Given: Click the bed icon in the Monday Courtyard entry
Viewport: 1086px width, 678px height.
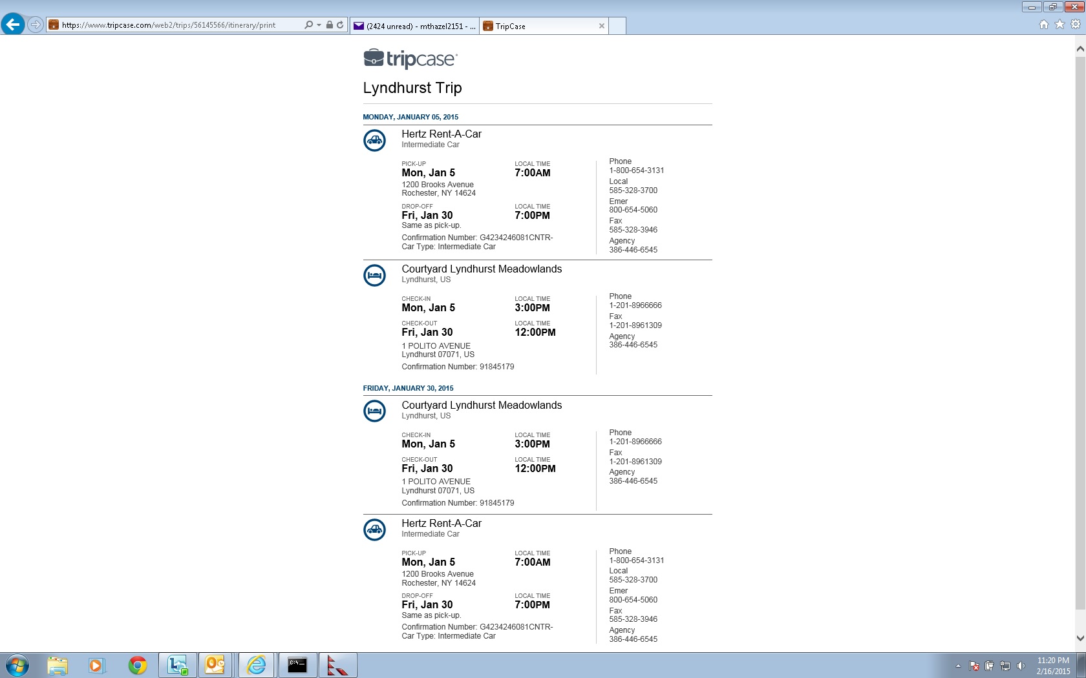Looking at the screenshot, I should coord(374,275).
